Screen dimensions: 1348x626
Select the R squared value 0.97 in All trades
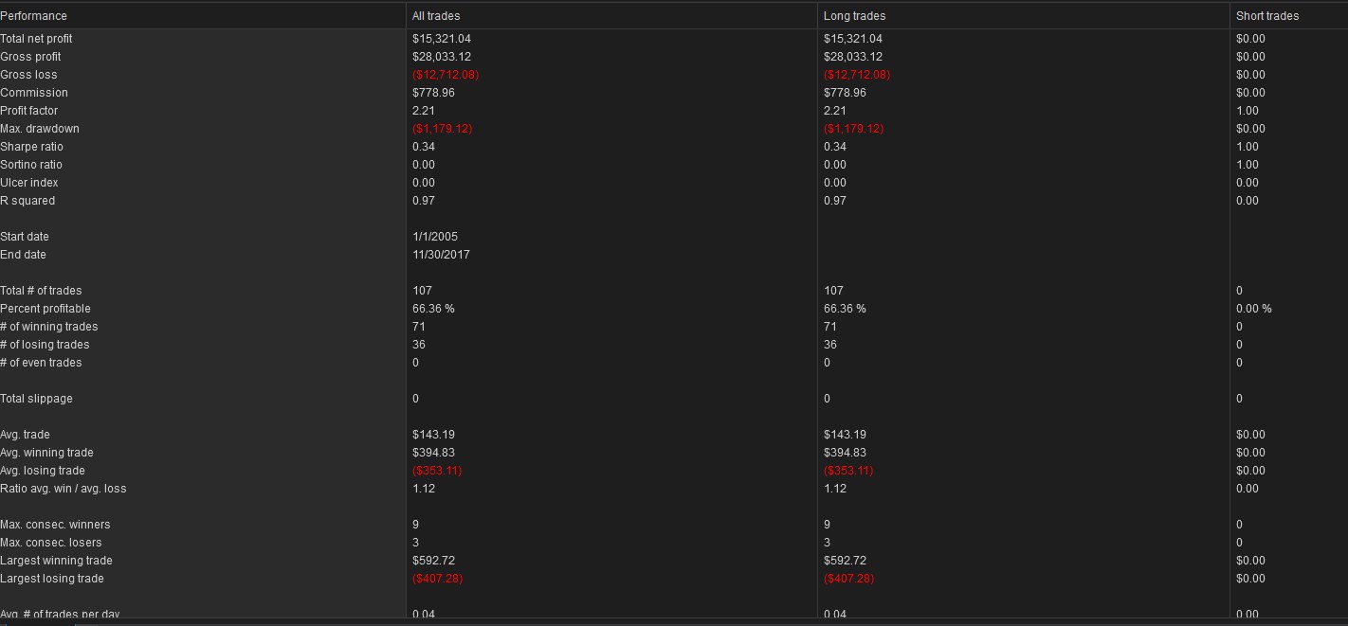424,201
